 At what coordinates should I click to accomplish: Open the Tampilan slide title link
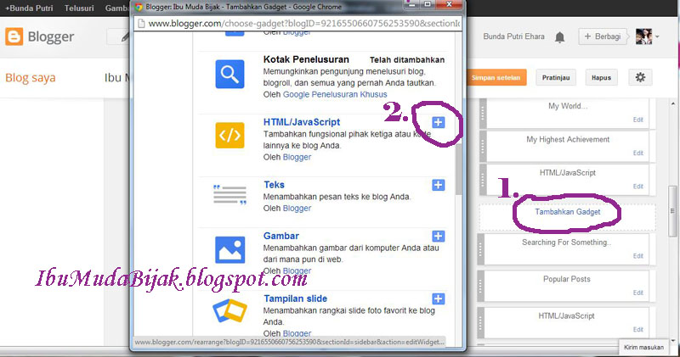(x=295, y=298)
